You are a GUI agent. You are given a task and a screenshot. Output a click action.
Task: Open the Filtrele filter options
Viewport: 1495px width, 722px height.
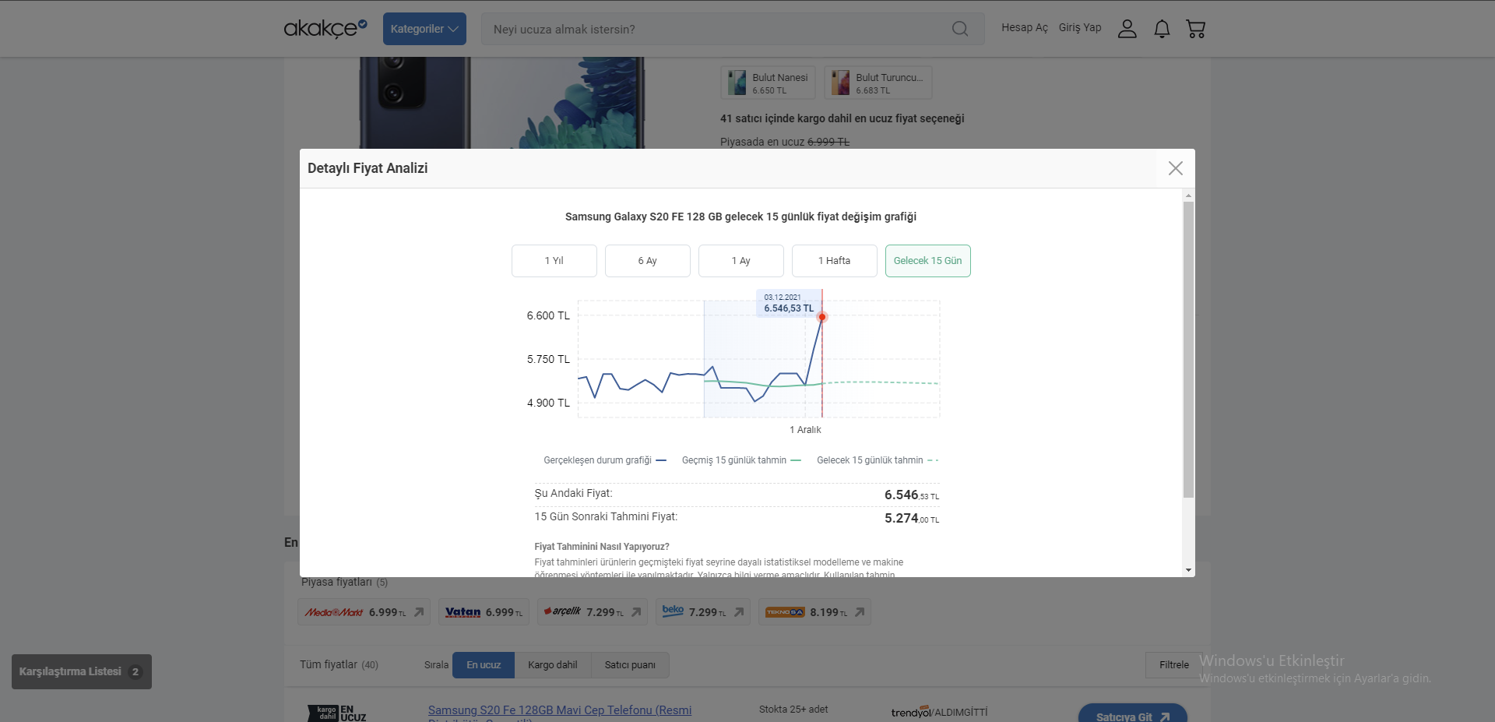pyautogui.click(x=1173, y=665)
